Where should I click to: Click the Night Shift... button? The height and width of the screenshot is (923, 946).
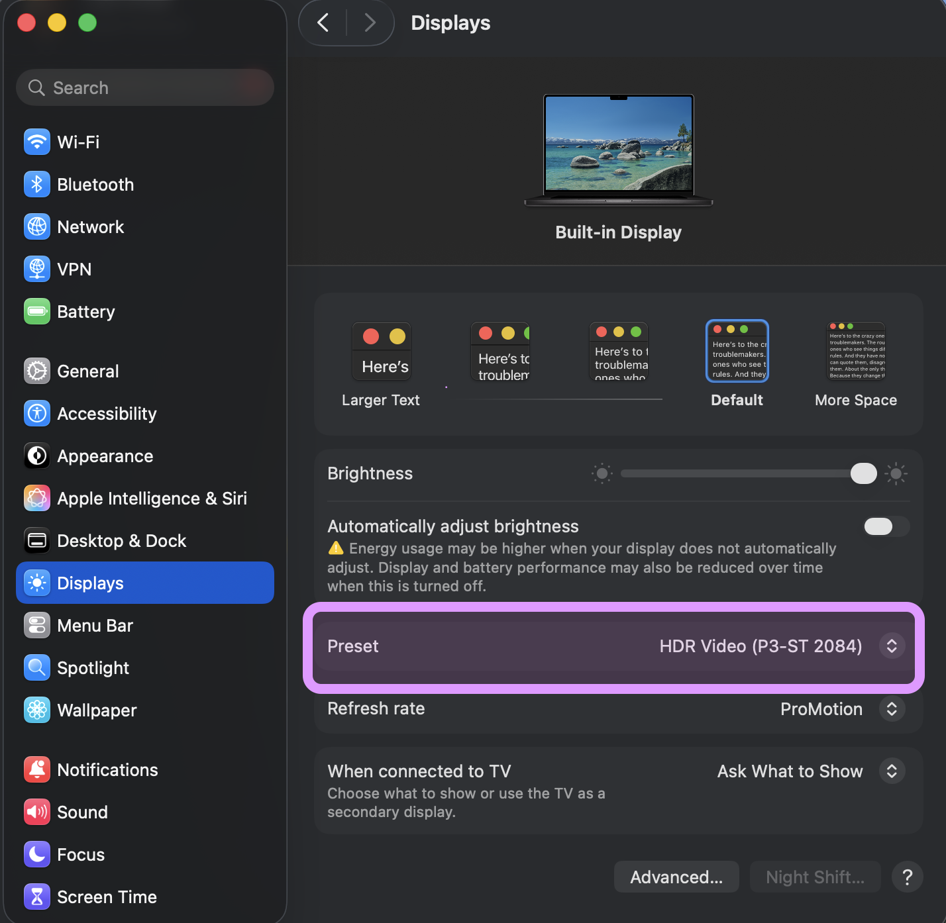coord(815,877)
